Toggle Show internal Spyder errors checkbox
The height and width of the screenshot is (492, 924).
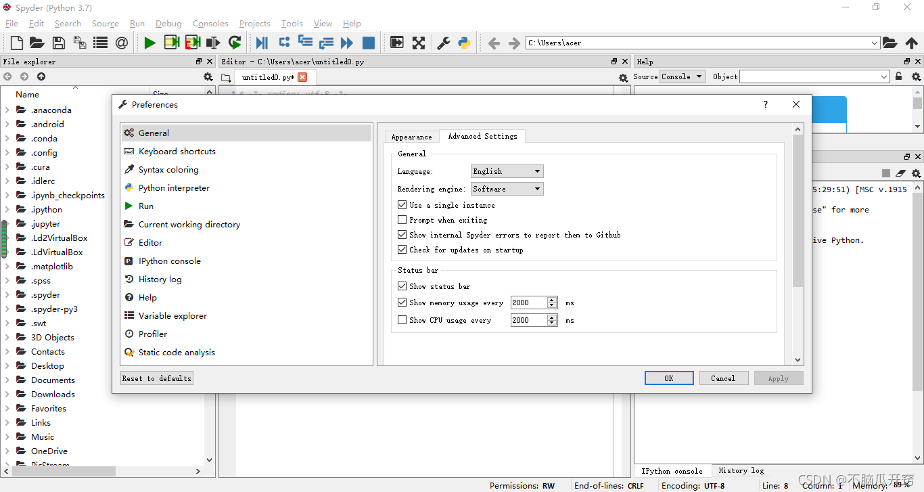402,235
